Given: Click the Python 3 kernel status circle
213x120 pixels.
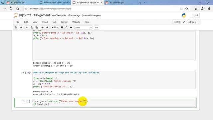Looking at the screenshot, I should (198, 22).
